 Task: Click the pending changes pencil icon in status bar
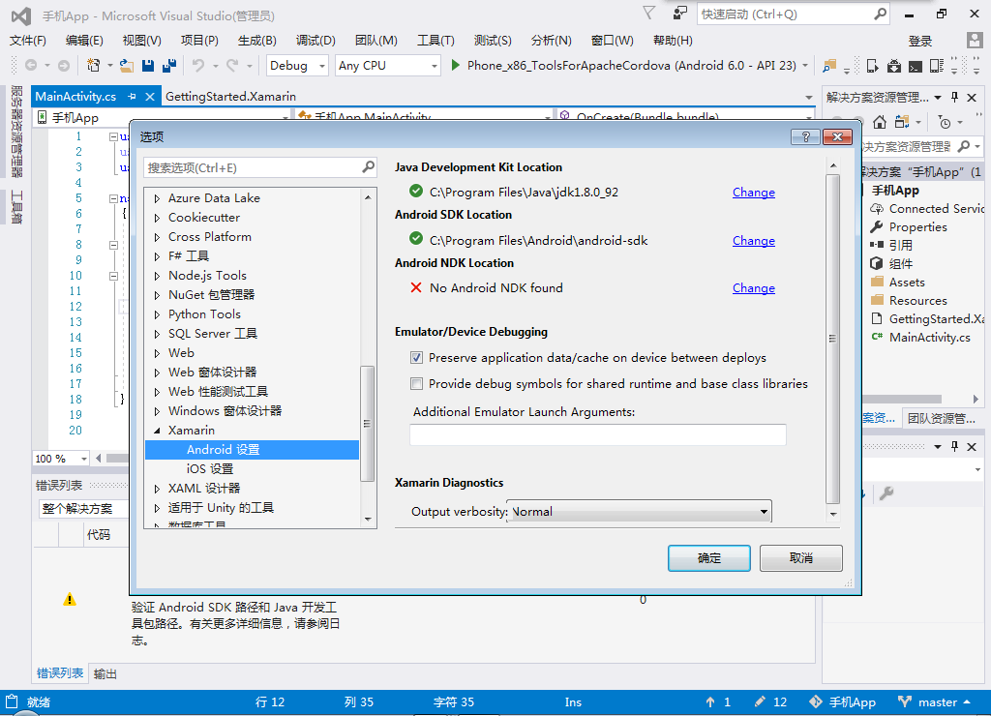tap(761, 702)
